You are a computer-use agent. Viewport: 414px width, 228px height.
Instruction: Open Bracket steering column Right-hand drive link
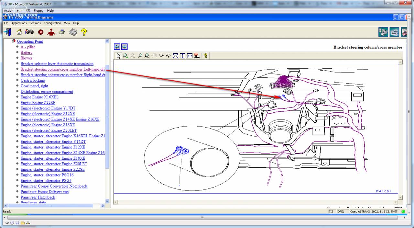coord(63,75)
